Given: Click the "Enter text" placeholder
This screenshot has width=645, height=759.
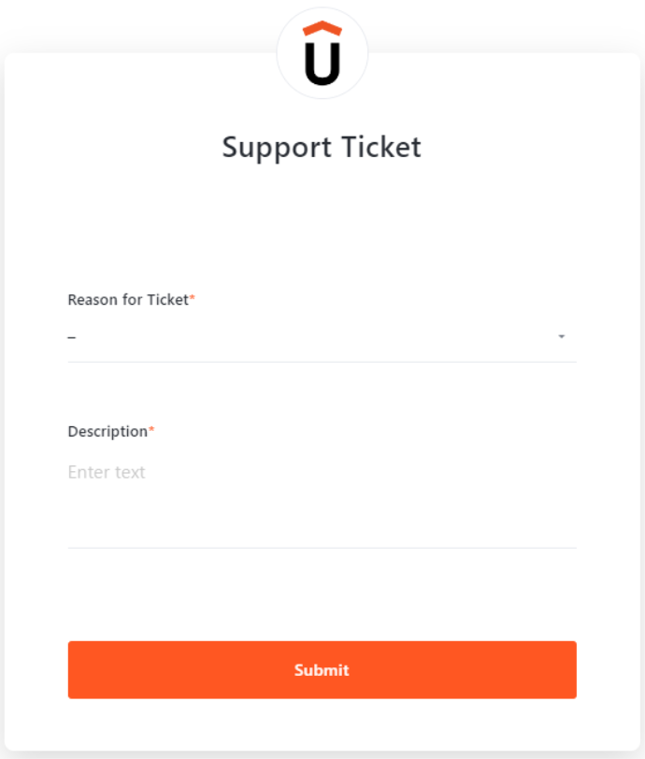Looking at the screenshot, I should tap(107, 472).
